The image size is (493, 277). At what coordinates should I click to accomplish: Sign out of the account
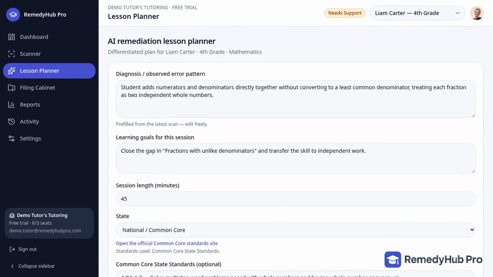27,249
